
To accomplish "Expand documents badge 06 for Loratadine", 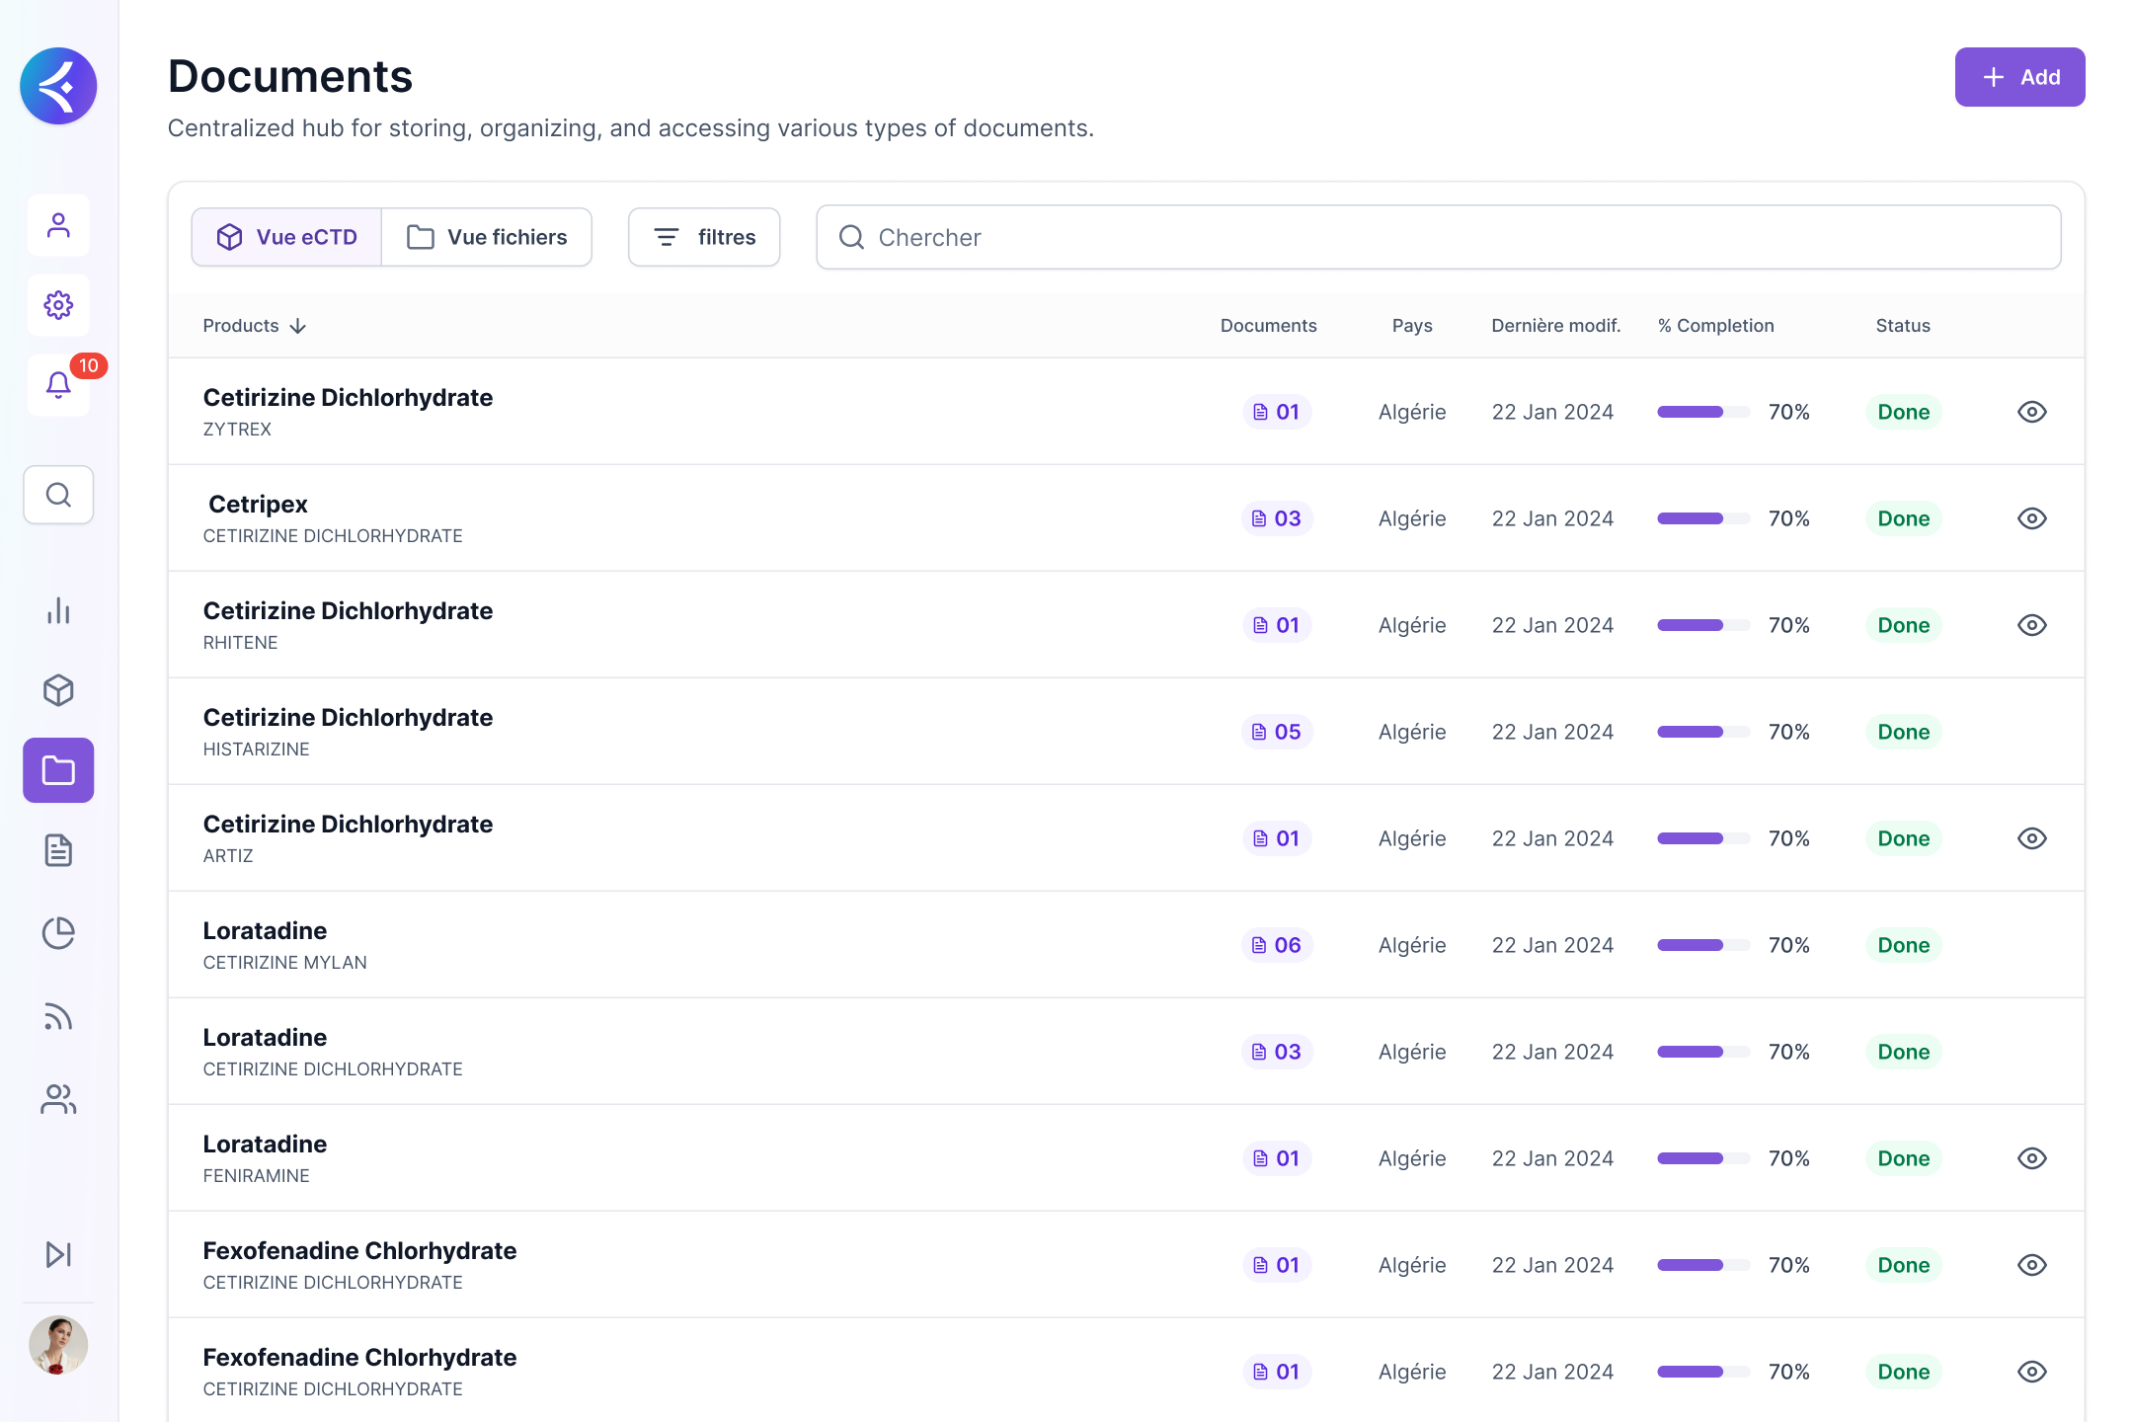I will coord(1277,945).
